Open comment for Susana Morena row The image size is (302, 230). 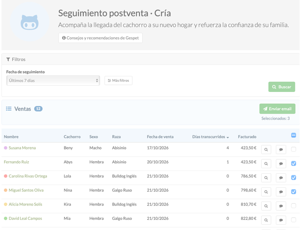[281, 150]
